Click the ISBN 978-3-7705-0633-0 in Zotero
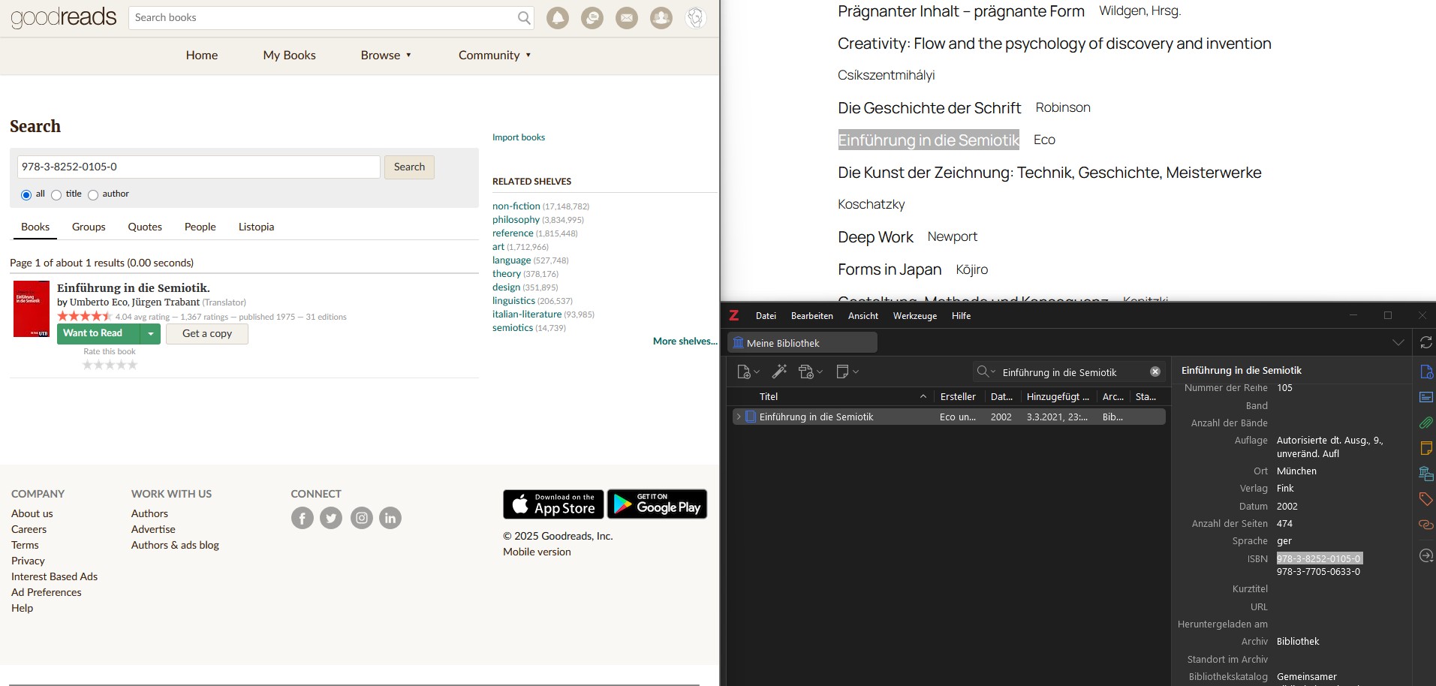 point(1318,572)
